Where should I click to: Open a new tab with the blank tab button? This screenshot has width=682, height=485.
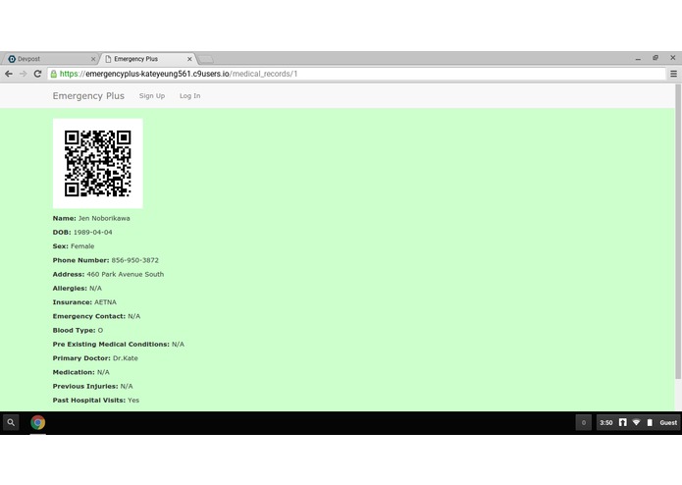[x=206, y=59]
